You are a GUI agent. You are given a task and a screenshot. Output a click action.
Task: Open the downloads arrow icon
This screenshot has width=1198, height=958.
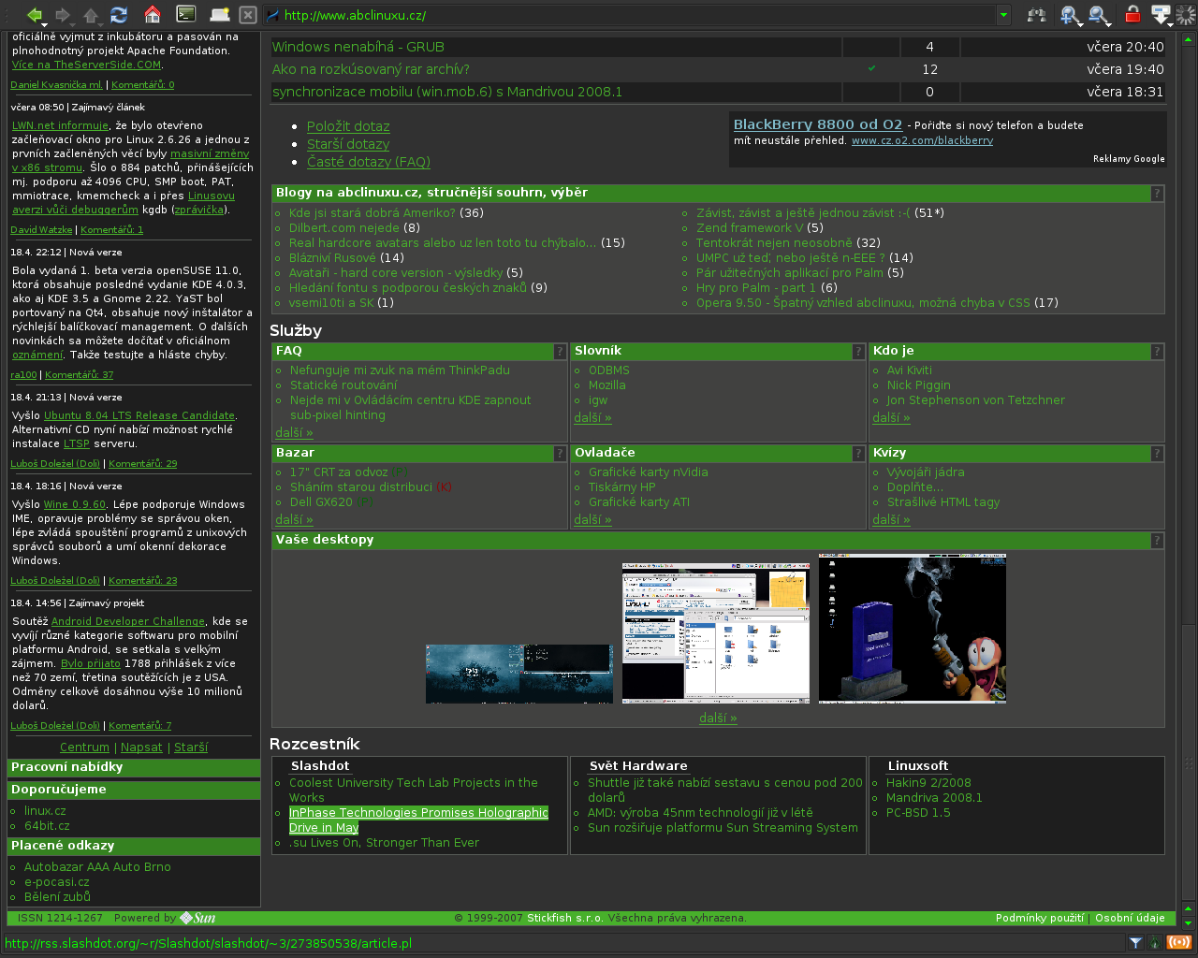click(x=1160, y=13)
